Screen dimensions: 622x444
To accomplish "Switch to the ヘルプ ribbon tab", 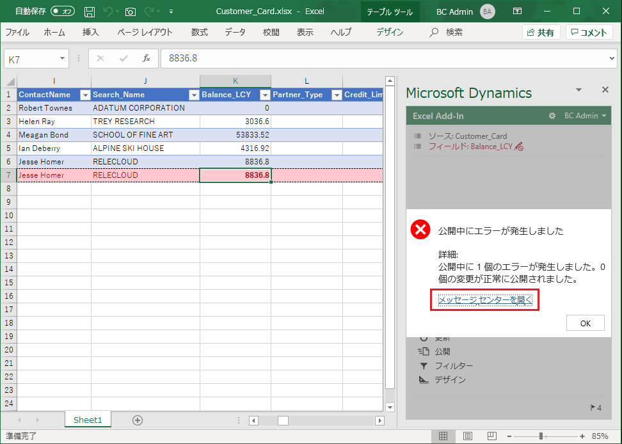I will [x=341, y=32].
